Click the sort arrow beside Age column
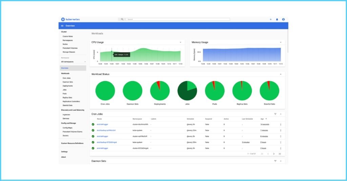Image resolution: width=347 pixels, height=181 pixels. pyautogui.click(x=266, y=119)
